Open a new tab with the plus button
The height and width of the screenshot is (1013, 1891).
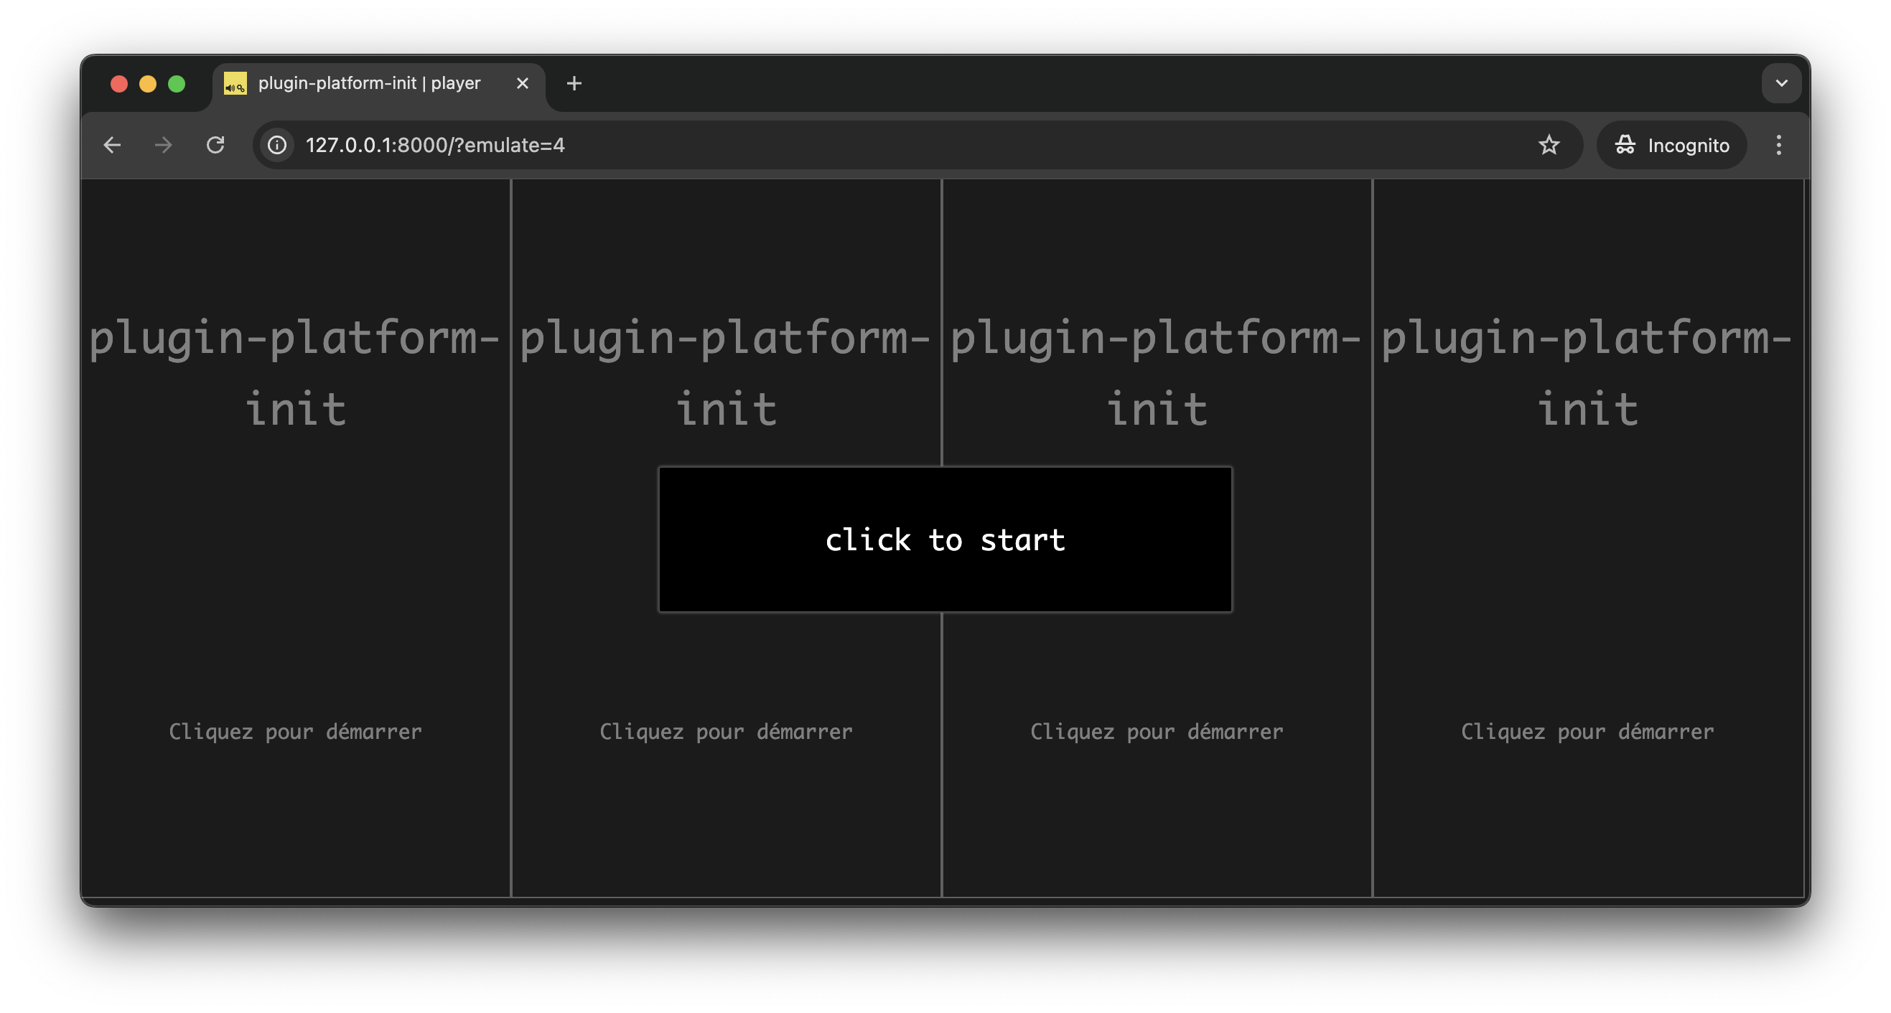coord(574,83)
